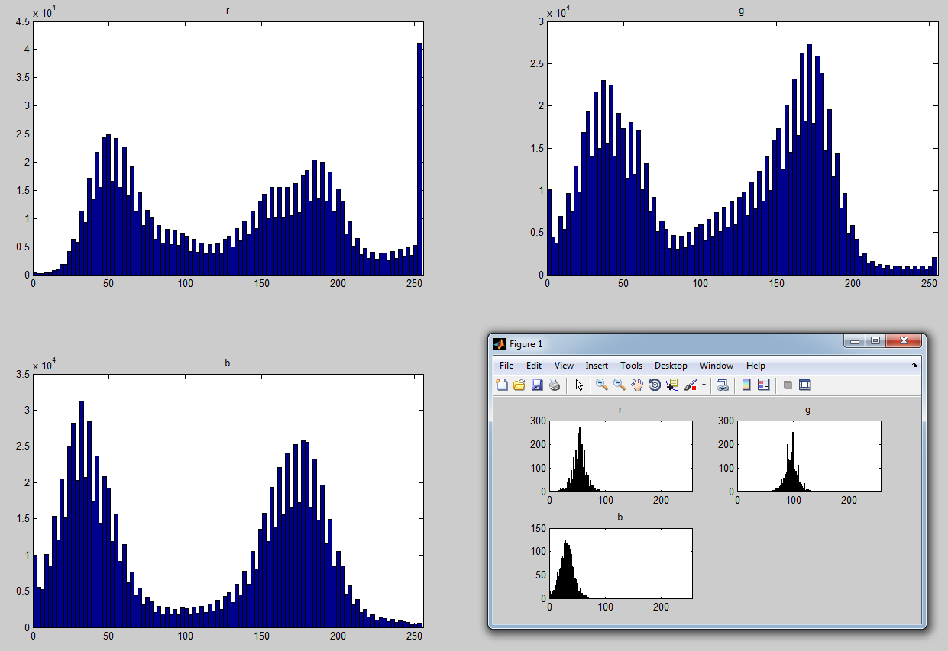The height and width of the screenshot is (651, 948).
Task: Open the Tools menu
Action: pyautogui.click(x=631, y=366)
